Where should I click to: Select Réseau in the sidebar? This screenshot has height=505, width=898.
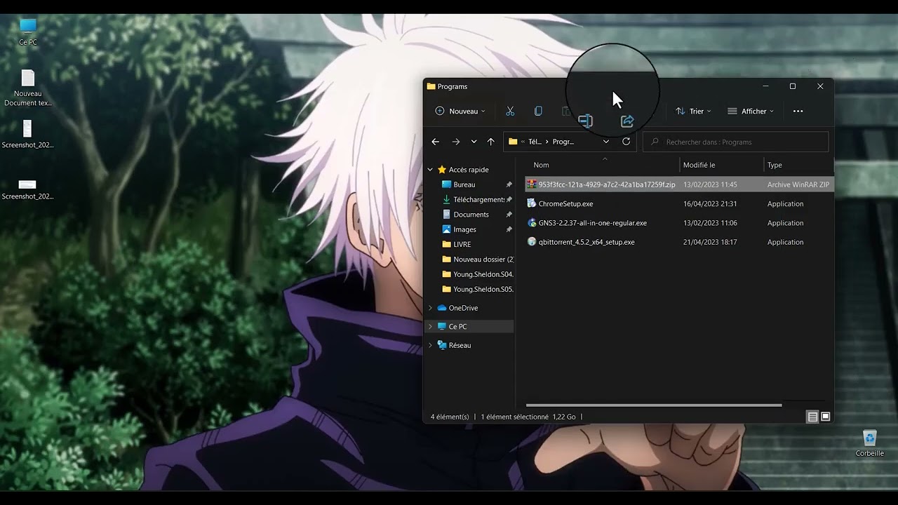pyautogui.click(x=460, y=345)
